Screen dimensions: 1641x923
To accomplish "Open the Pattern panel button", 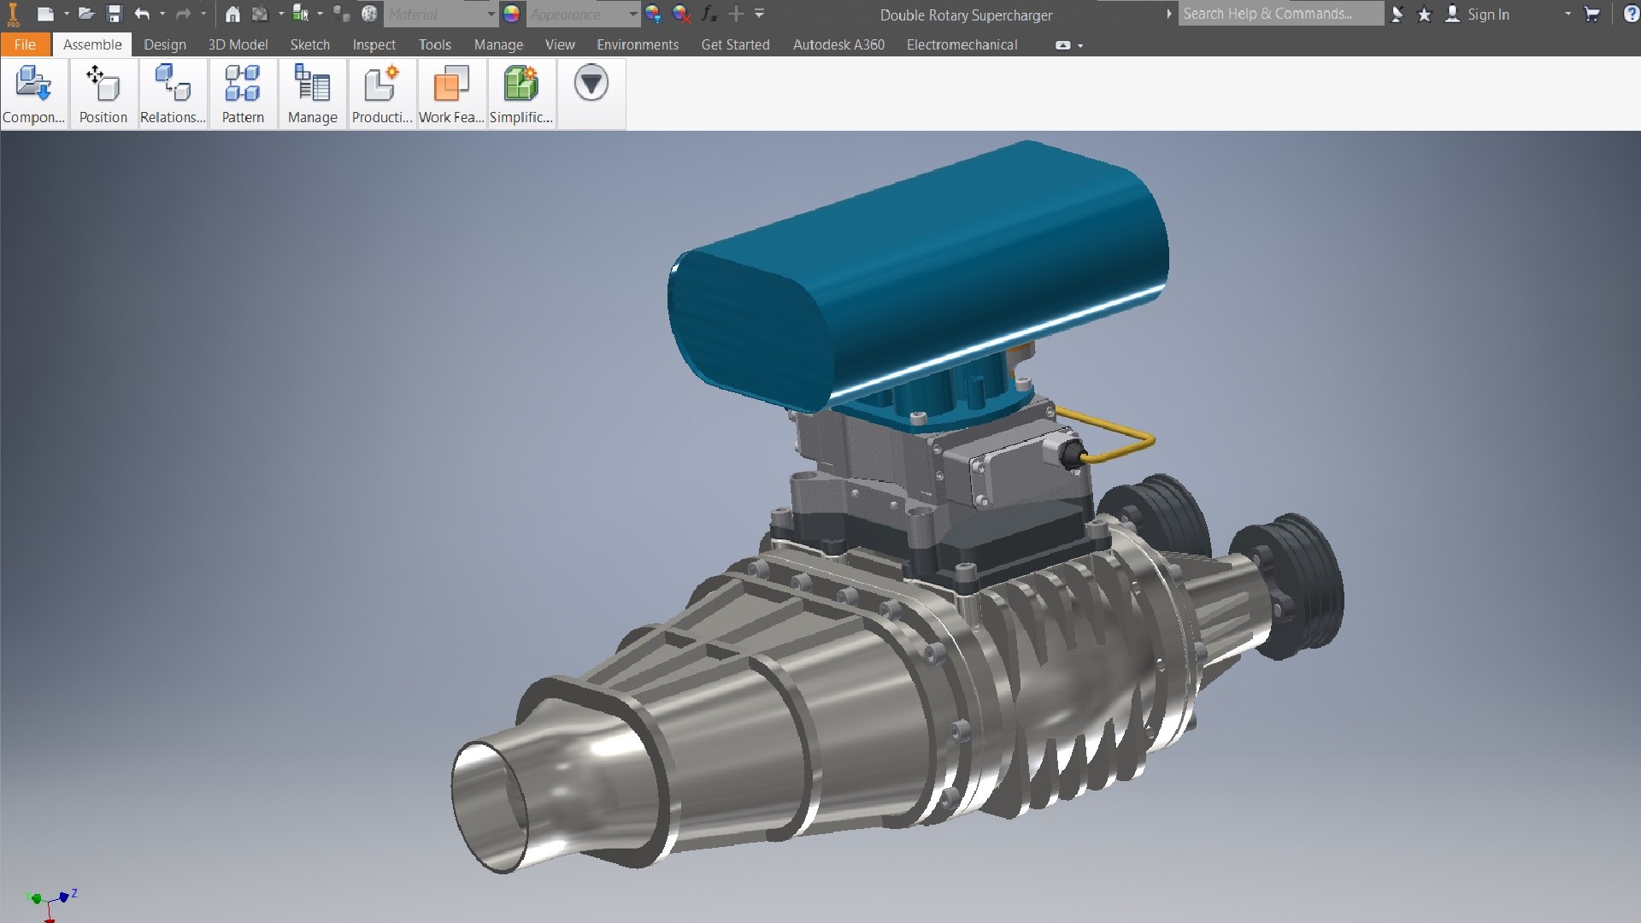I will (243, 94).
